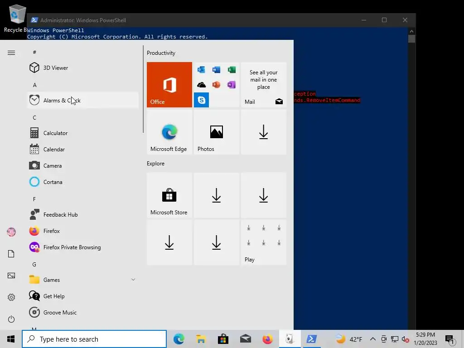Open Cortana from the app list
Viewport: 464px width, 348px height.
coord(83,182)
